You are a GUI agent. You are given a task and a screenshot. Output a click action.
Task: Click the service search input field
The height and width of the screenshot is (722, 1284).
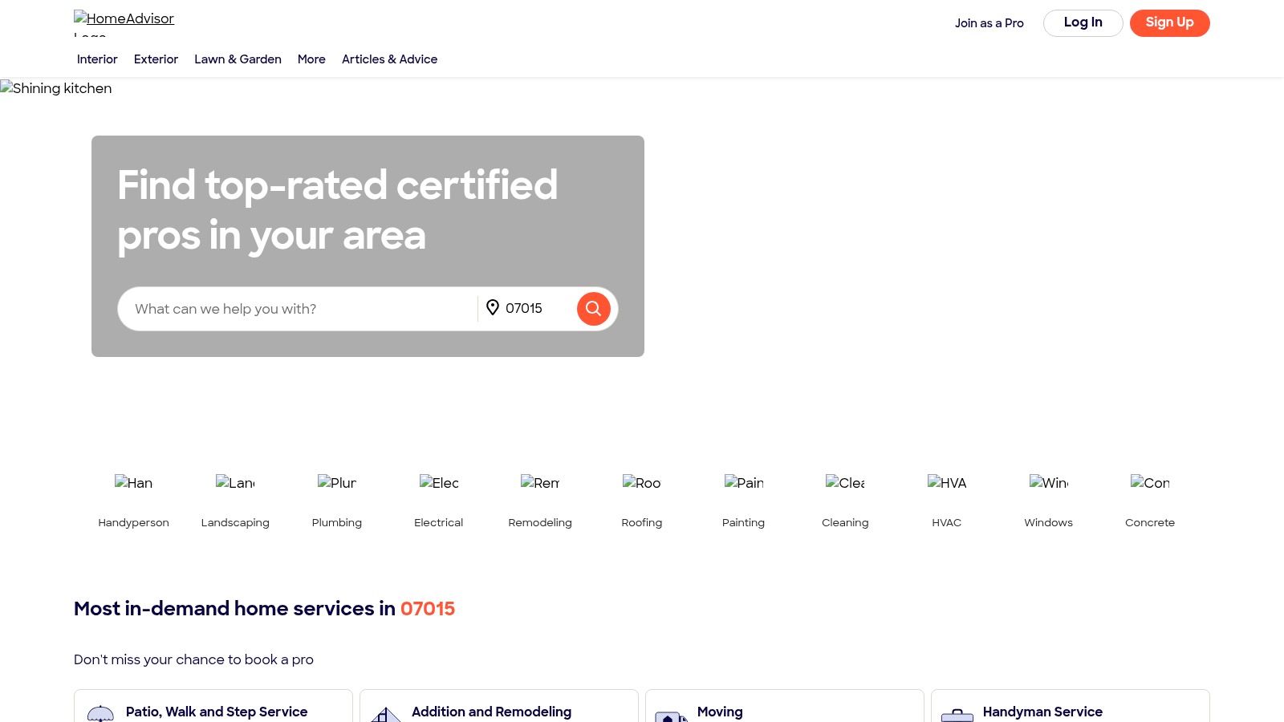297,309
